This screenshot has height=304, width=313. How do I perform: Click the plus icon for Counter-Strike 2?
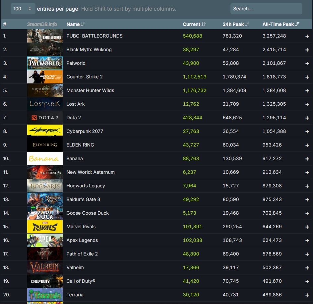[x=307, y=77]
